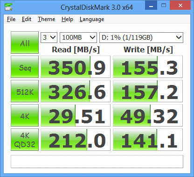Screen dimensions: 194x177
Task: Close the CrystalDiskMark window
Action: pos(180,5)
